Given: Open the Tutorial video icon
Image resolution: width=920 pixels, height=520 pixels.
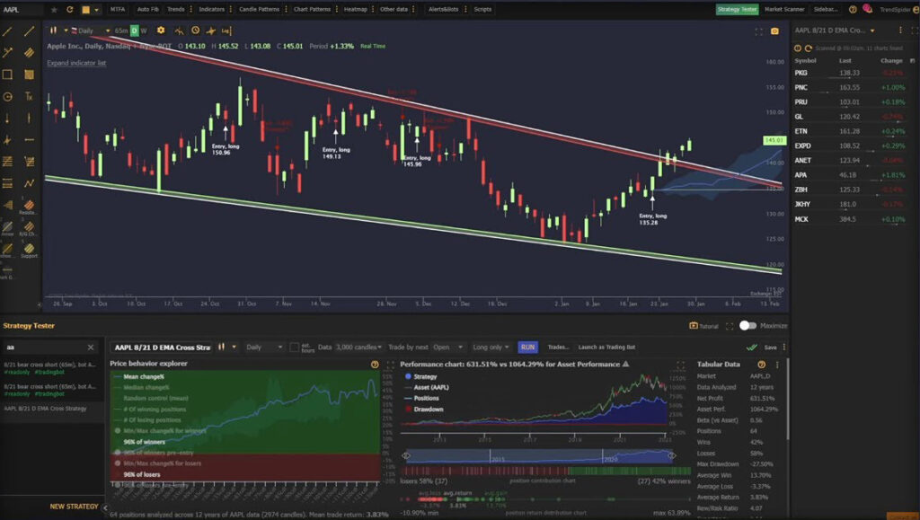Looking at the screenshot, I should [694, 326].
